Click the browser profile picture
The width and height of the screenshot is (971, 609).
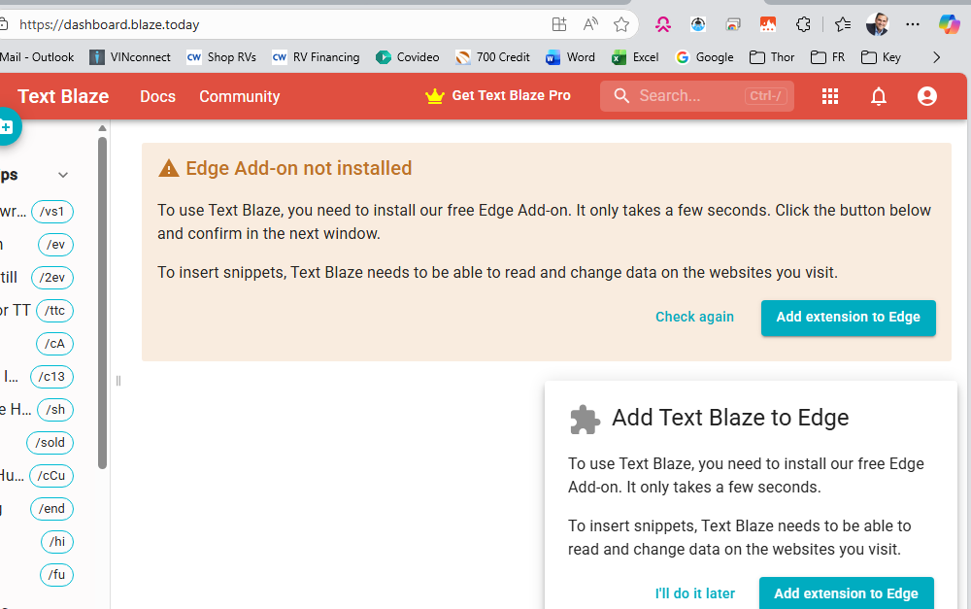[878, 24]
